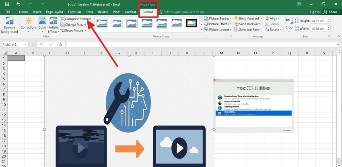Click the Crop tool
This screenshot has height=167, width=342.
pos(289,25)
